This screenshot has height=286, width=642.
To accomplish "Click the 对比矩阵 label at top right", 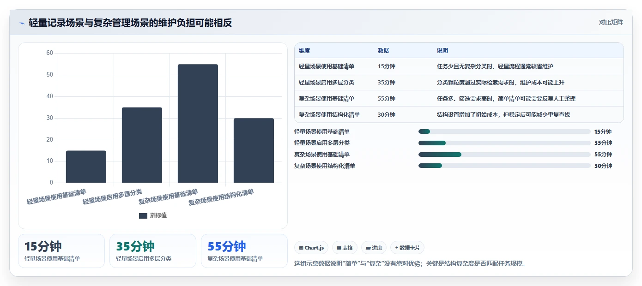I will (611, 22).
